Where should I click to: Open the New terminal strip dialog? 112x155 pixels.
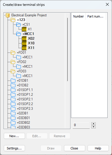[14, 136]
